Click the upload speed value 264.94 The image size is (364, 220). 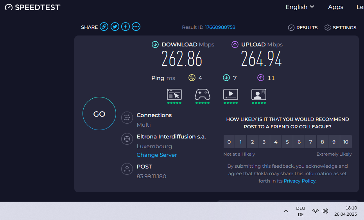tap(262, 59)
